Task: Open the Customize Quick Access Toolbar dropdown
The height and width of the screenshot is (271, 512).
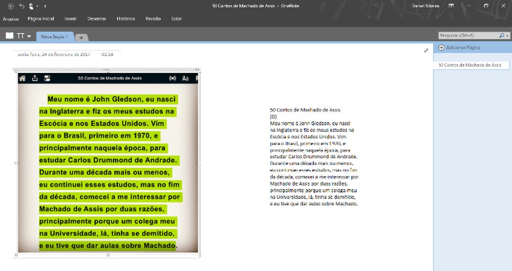Action: (45, 6)
